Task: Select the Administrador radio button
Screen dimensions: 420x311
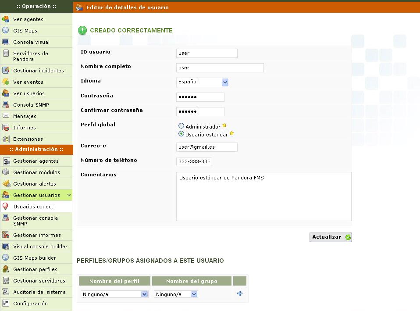Action: tap(181, 126)
